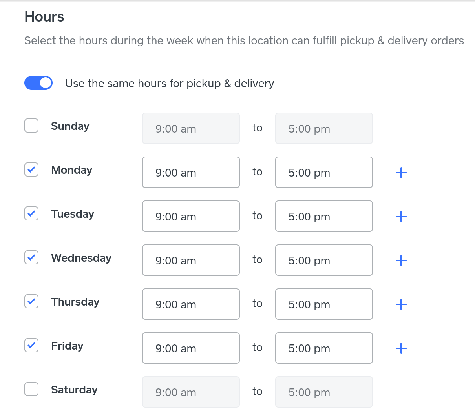Click Wednesday end time field
475x419 pixels.
click(x=324, y=261)
